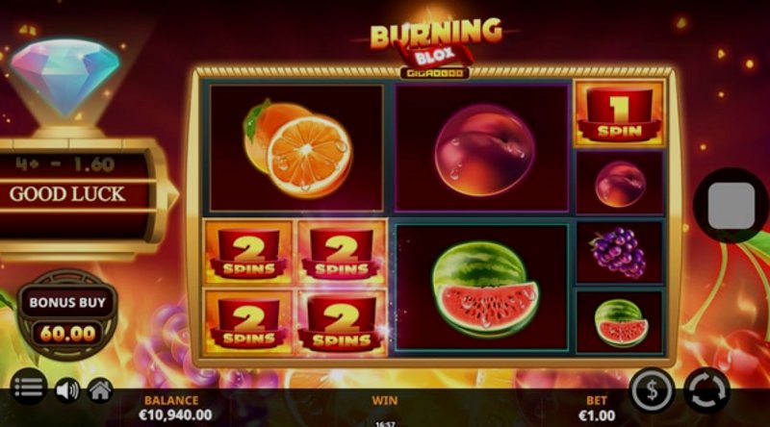Click the diamond jackpot icon

(65, 79)
